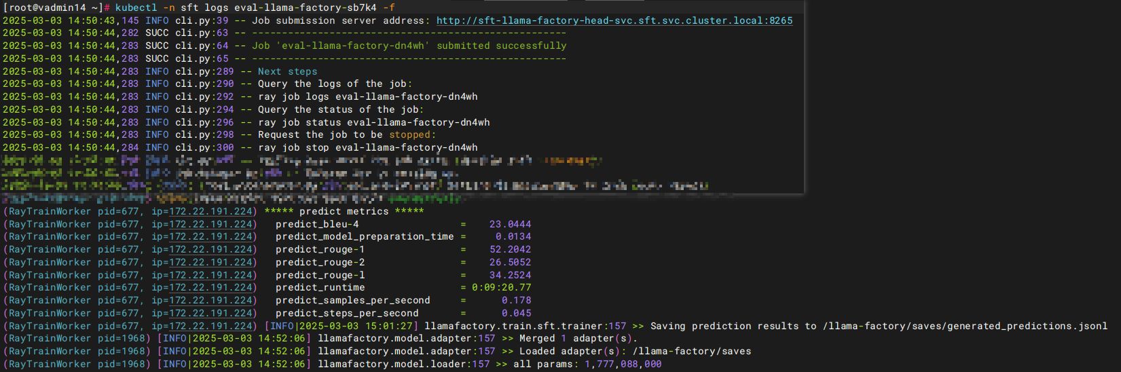This screenshot has height=372, width=1121.
Task: Select the predict_rouge-1 metric name
Action: [x=320, y=249]
